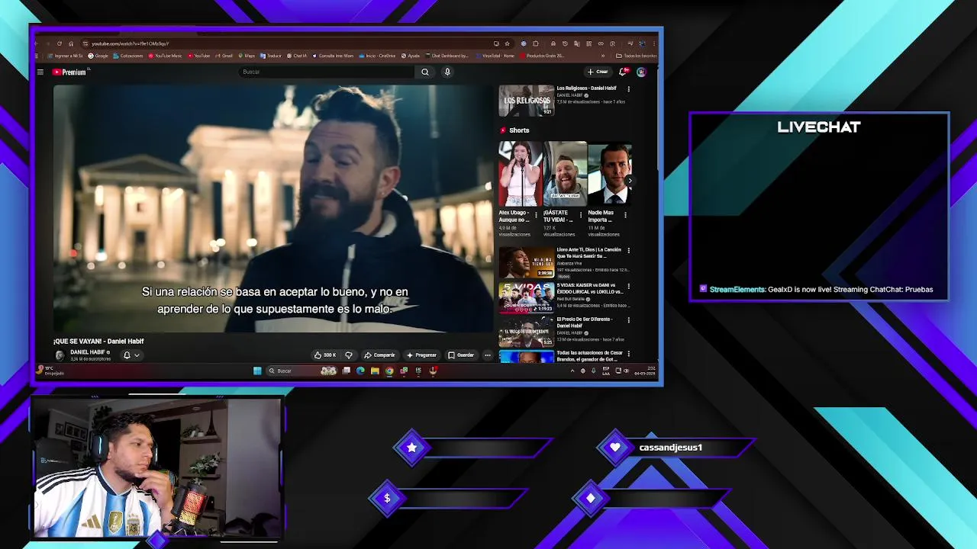Open the Maps bookmark
The width and height of the screenshot is (977, 549).
pyautogui.click(x=247, y=56)
